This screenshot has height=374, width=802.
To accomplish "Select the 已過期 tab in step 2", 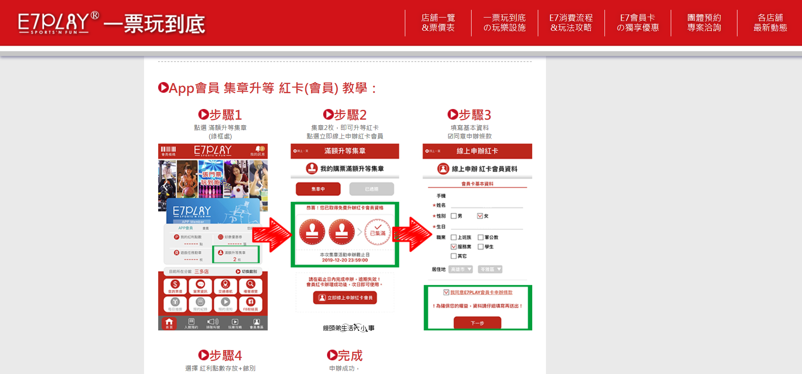I will click(372, 189).
